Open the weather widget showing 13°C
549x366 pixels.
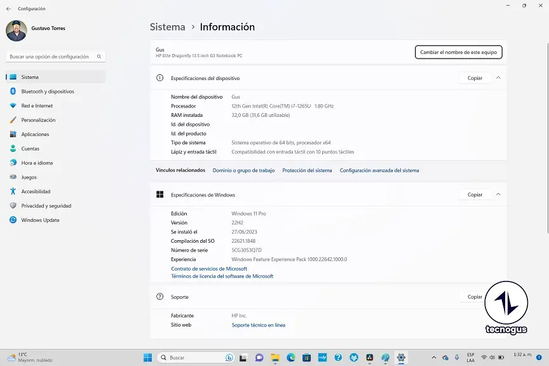click(30, 357)
